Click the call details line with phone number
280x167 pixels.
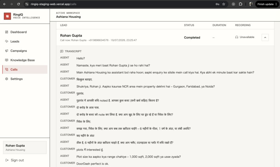point(98,40)
